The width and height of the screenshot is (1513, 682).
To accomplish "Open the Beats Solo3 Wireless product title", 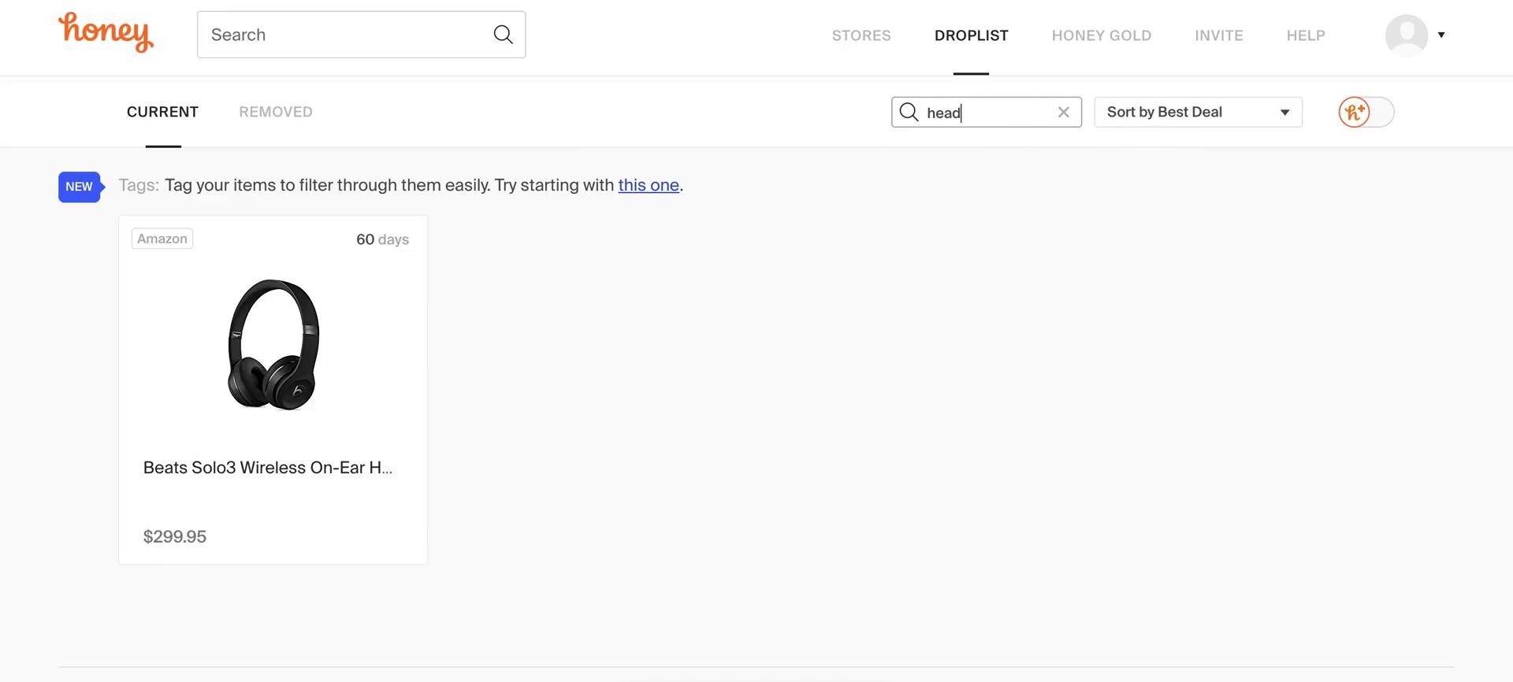I will point(268,468).
